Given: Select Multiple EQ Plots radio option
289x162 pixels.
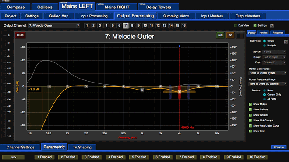Looking at the screenshot, I should [264, 45].
